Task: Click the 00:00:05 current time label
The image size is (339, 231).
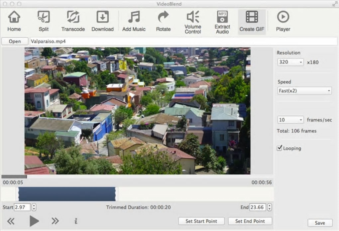Action: (13, 182)
